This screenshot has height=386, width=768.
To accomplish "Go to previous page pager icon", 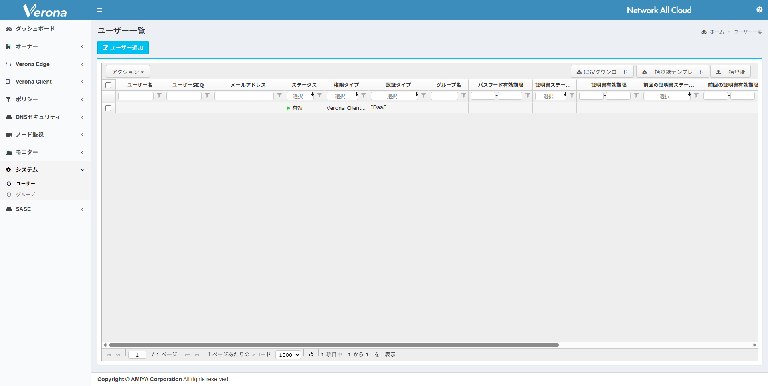I will [118, 354].
